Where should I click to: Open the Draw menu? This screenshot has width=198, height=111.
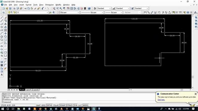[41, 5]
